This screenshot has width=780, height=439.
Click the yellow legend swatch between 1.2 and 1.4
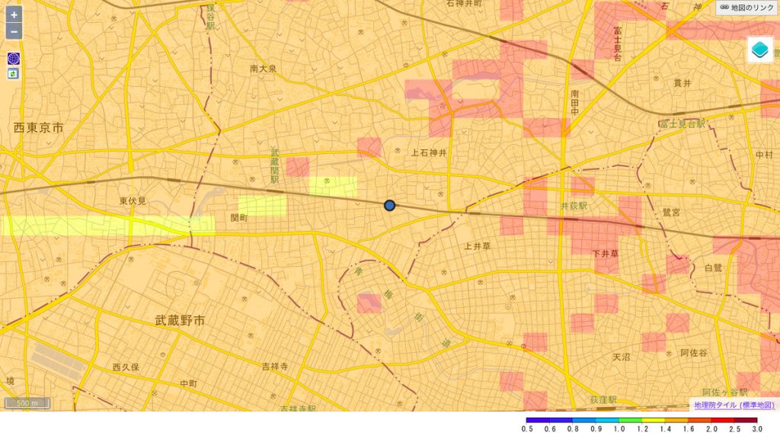pos(652,420)
